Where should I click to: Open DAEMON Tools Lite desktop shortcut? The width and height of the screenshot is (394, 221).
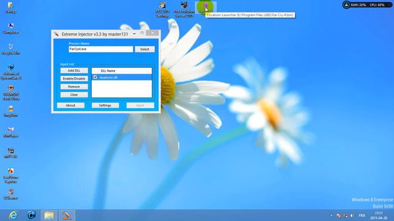pyautogui.click(x=10, y=93)
